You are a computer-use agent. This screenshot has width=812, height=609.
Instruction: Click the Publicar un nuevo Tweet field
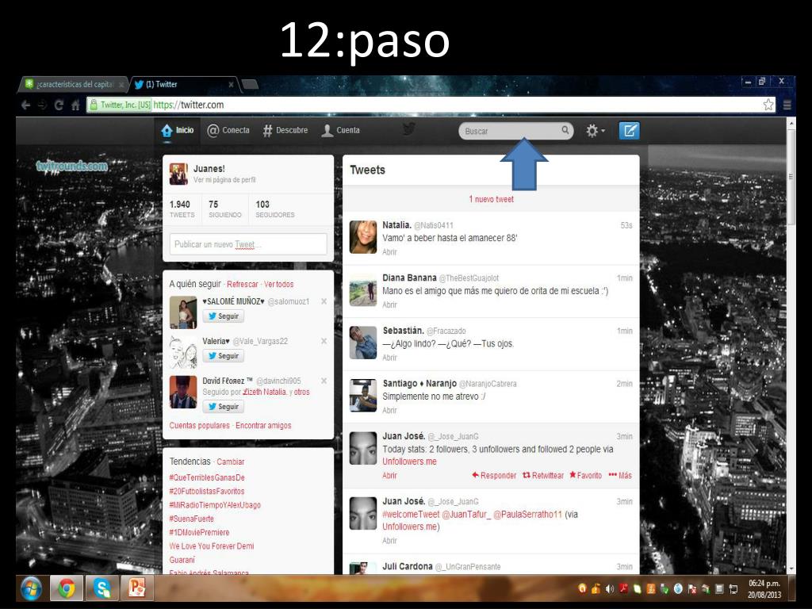coord(248,244)
